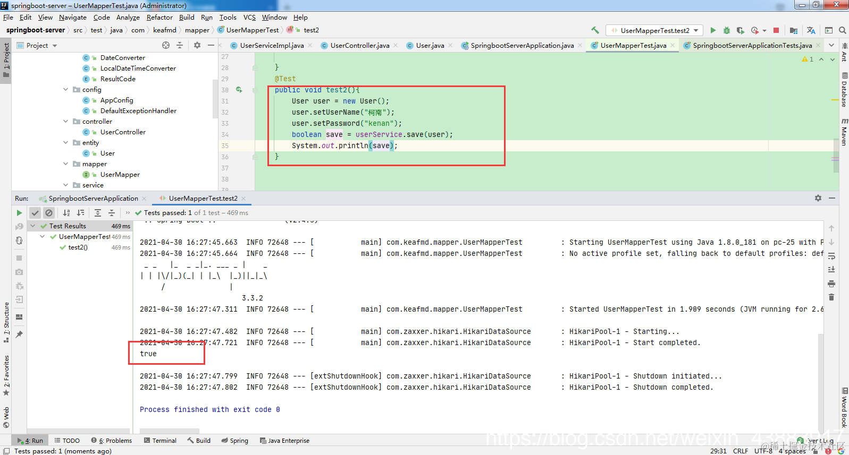Sort test results by duration
This screenshot has width=849, height=455.
coord(81,213)
